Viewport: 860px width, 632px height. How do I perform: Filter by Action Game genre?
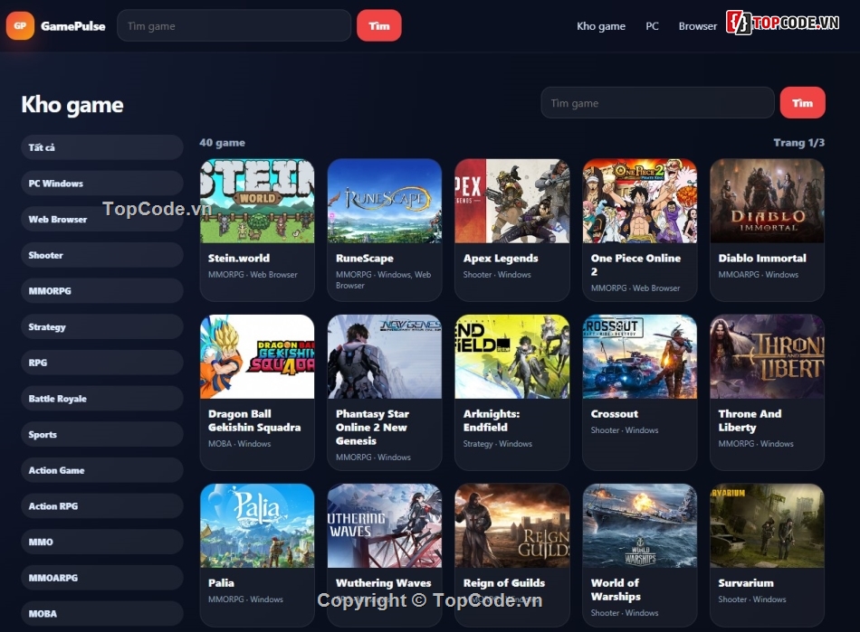pos(102,470)
